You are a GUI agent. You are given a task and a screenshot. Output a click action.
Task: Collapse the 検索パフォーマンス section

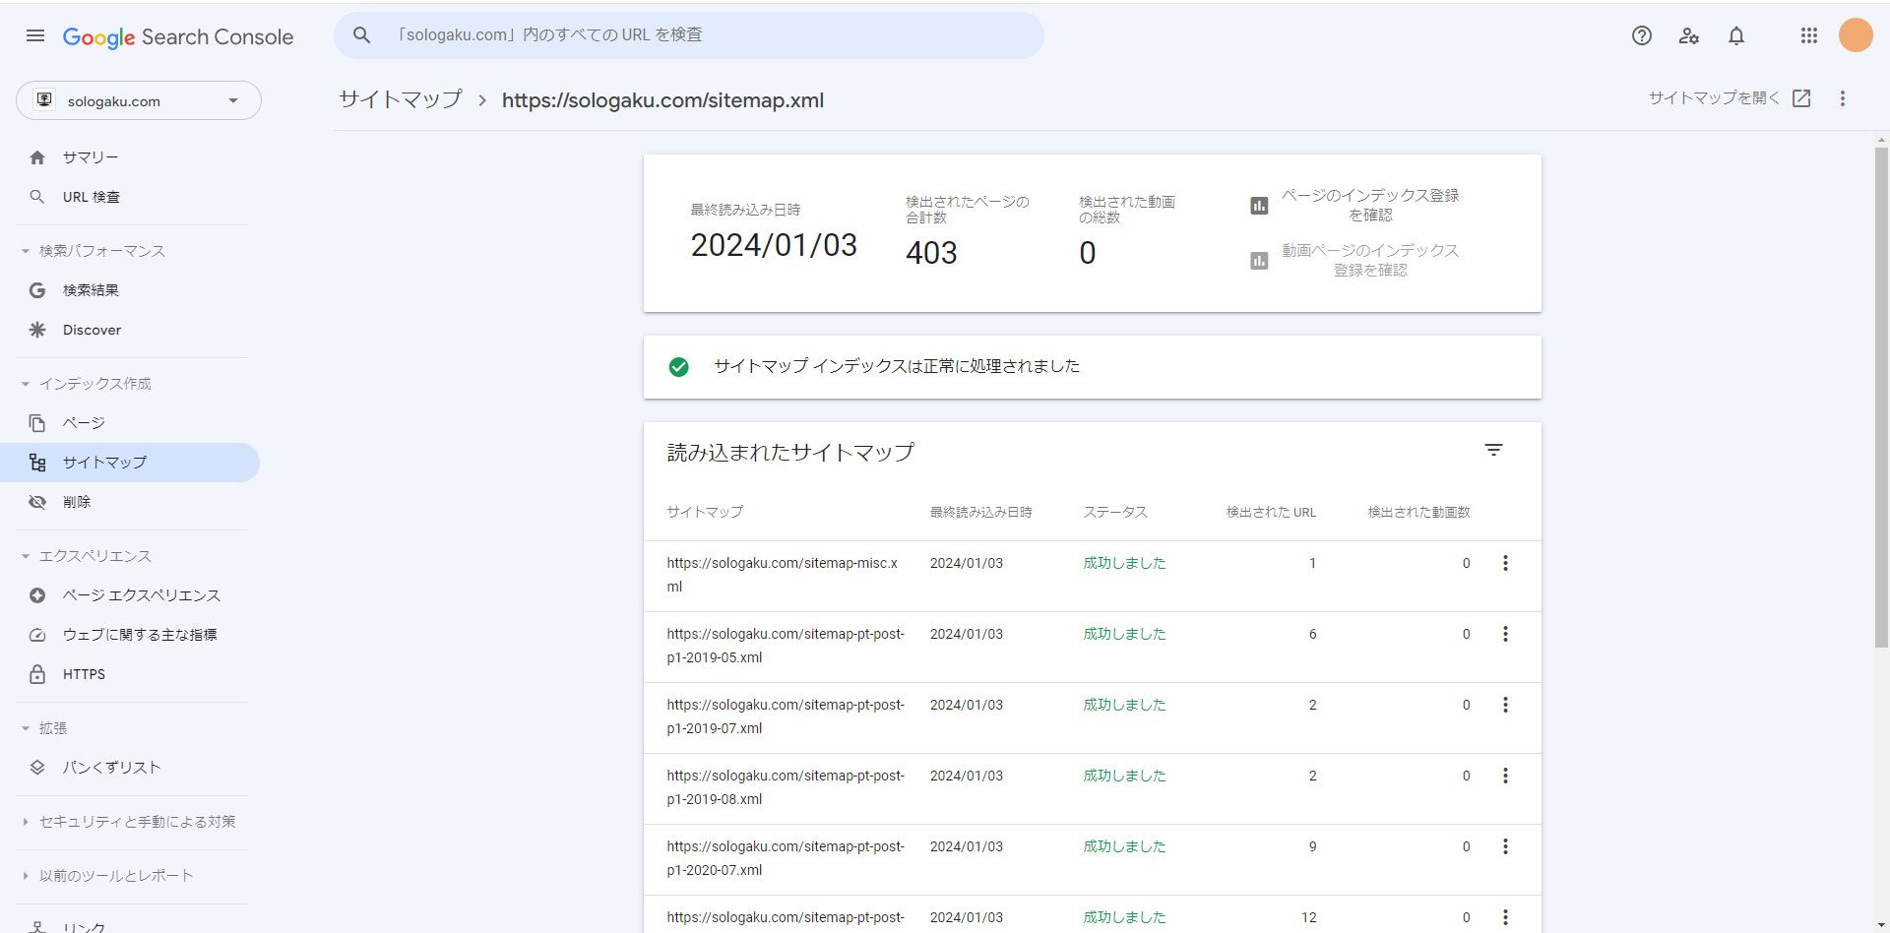pos(94,251)
